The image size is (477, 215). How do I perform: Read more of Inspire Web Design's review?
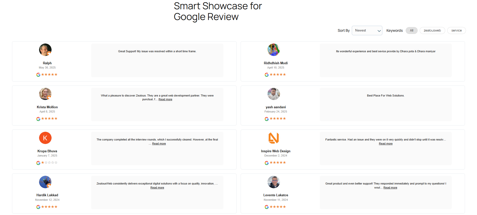(386, 144)
